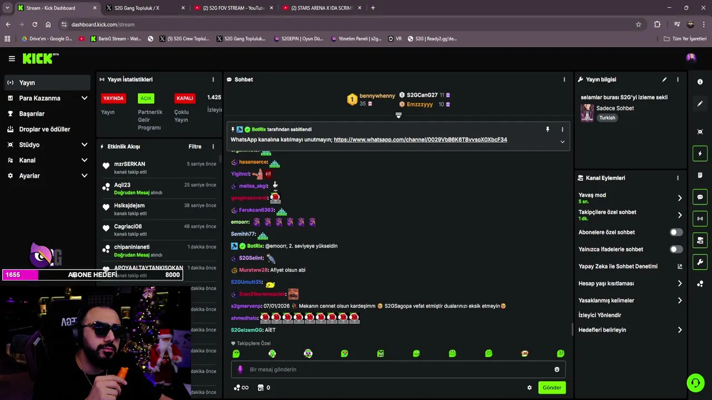
Task: Open the Kanal Eylemleri three-dot menu
Action: [678, 178]
